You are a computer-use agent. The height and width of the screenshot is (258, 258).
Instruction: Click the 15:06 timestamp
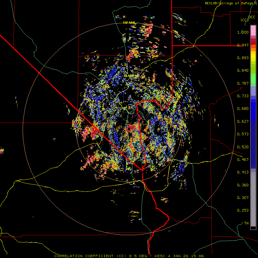(x=198, y=256)
